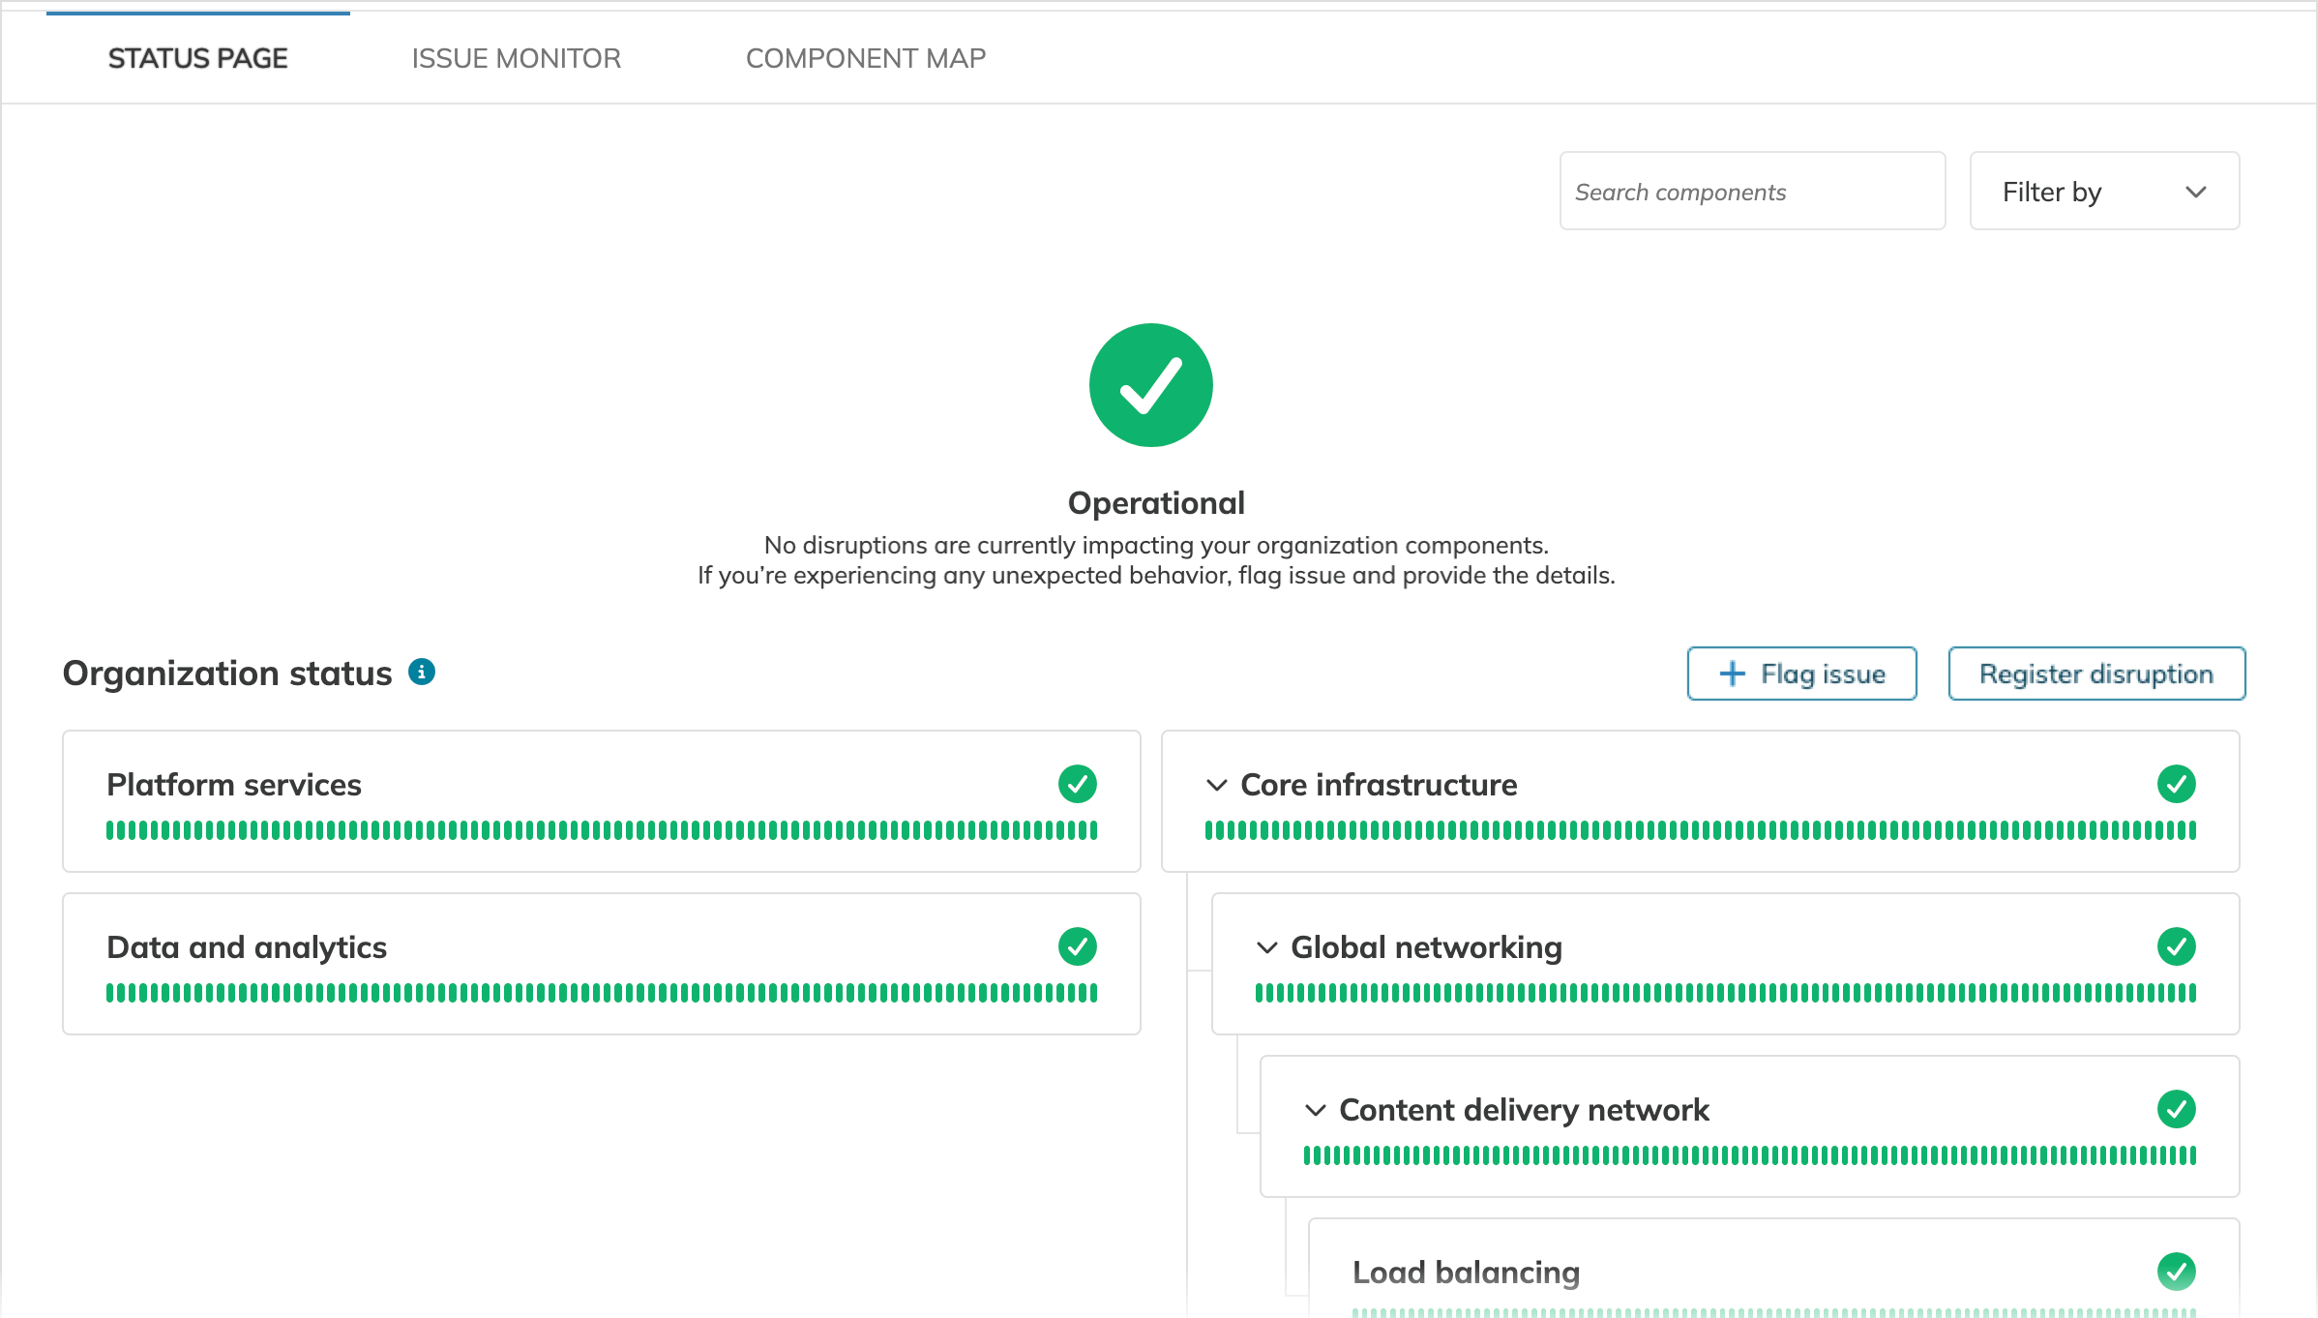Viewport: 2318px width, 1318px height.
Task: Switch to the Issue Monitor tab
Action: pos(516,58)
